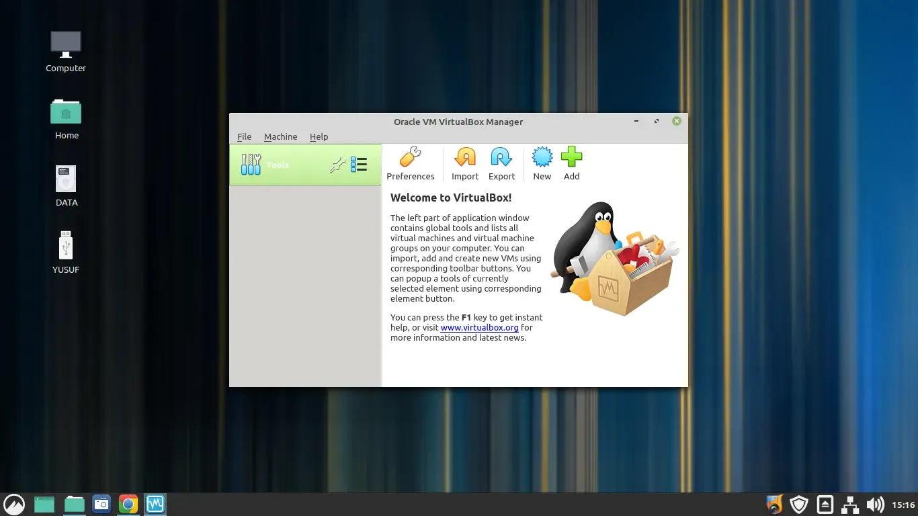The height and width of the screenshot is (516, 918).
Task: Launch Google Chrome from the taskbar
Action: 128,504
